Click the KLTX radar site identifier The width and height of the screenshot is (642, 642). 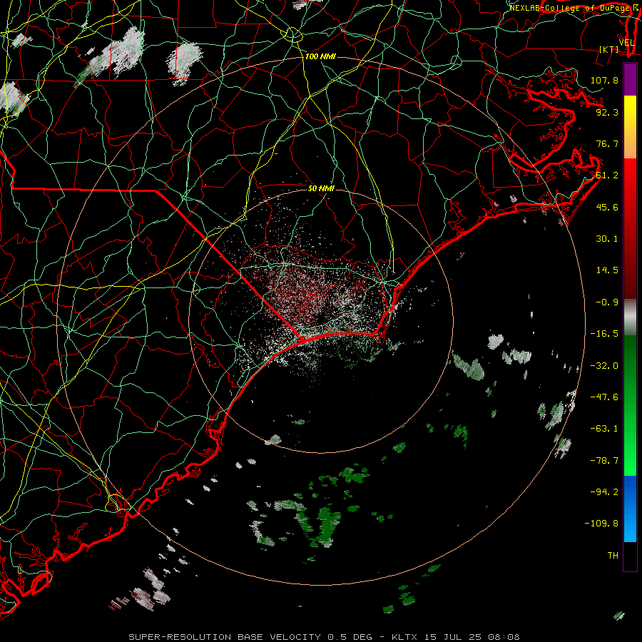[x=404, y=637]
